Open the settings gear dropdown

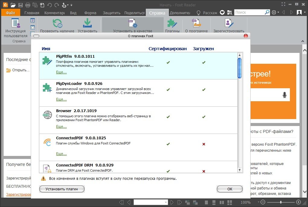(275, 13)
